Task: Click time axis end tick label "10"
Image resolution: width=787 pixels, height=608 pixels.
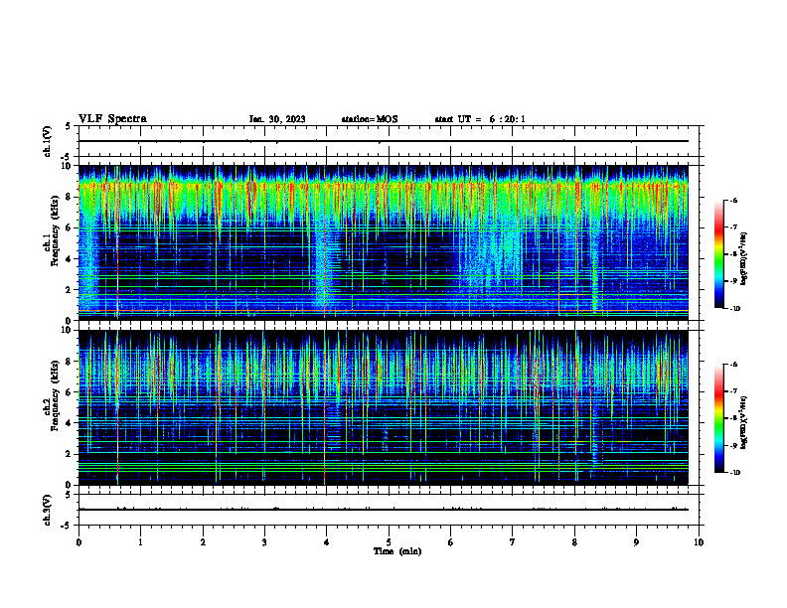Action: [699, 542]
